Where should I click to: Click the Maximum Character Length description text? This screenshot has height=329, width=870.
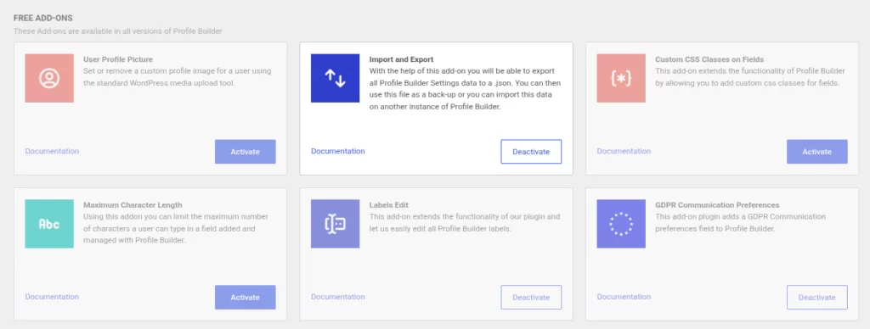tap(176, 229)
